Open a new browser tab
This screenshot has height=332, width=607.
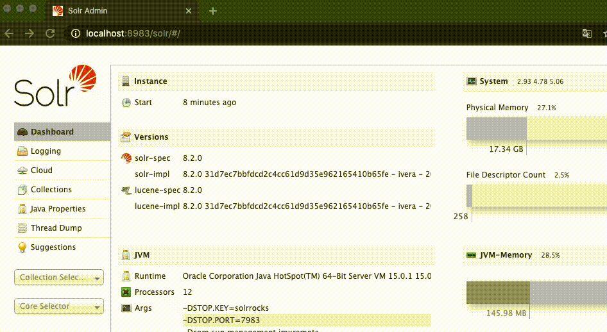pyautogui.click(x=213, y=11)
